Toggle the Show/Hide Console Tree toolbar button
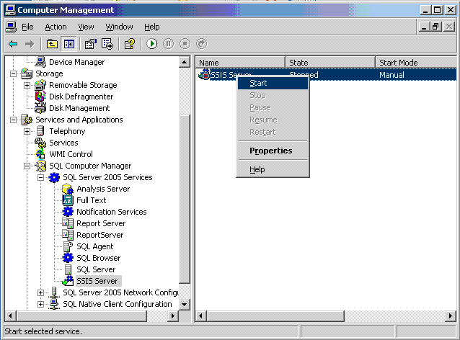460x340 pixels. point(69,44)
